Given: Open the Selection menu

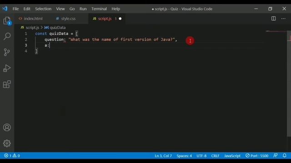Looking at the screenshot, I should point(43,9).
